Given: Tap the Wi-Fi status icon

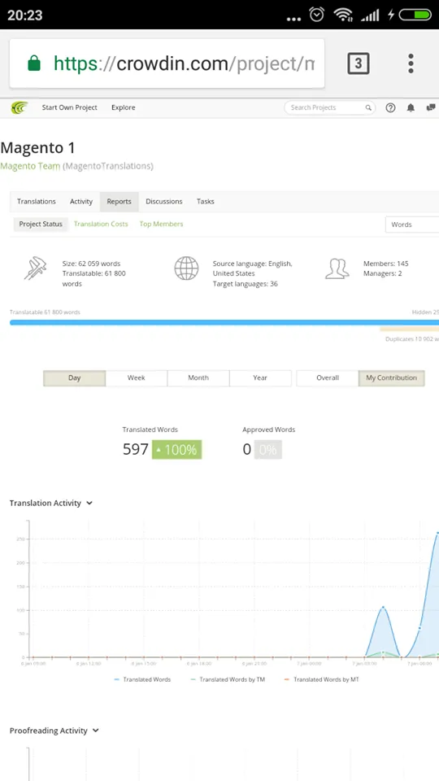Looking at the screenshot, I should [x=343, y=15].
